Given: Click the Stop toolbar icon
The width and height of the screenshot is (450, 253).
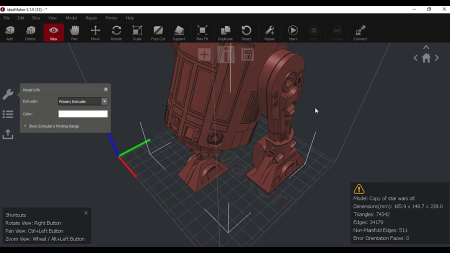Looking at the screenshot, I should pyautogui.click(x=313, y=33).
